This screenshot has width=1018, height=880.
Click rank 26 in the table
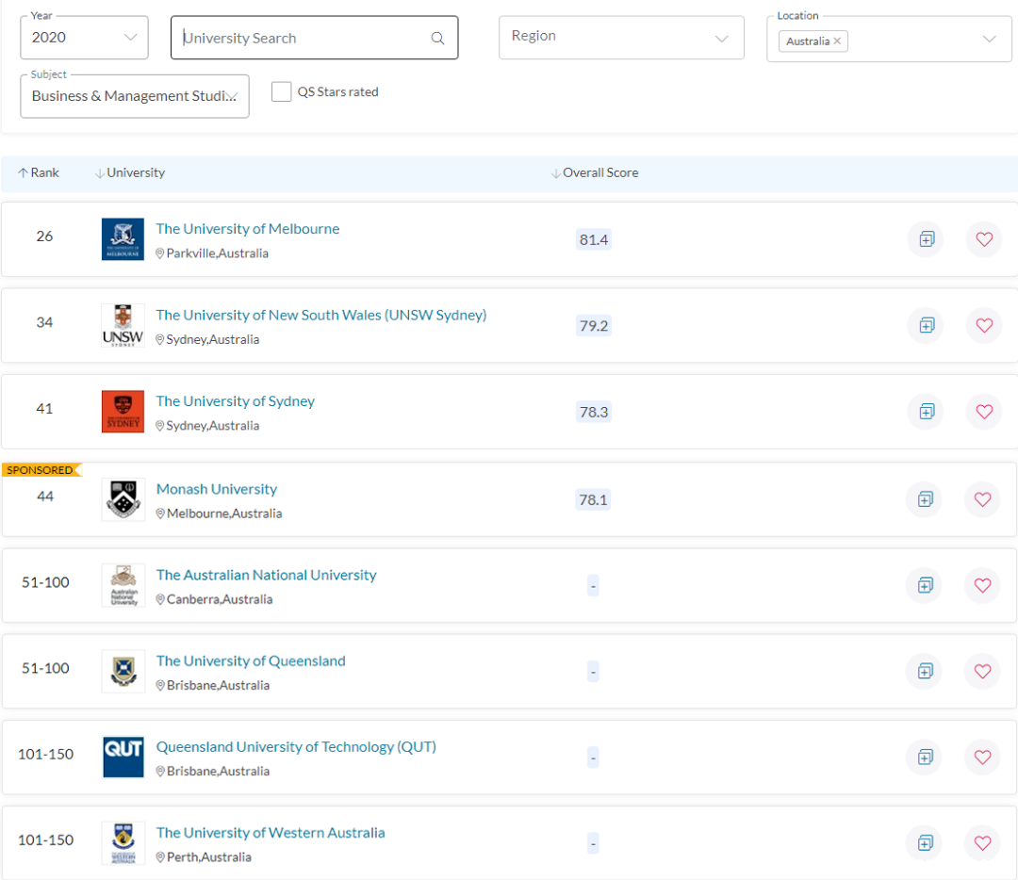44,236
